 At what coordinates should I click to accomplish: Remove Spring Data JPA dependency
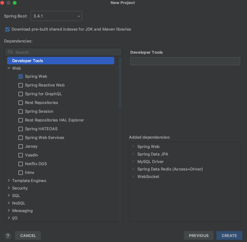point(133,154)
